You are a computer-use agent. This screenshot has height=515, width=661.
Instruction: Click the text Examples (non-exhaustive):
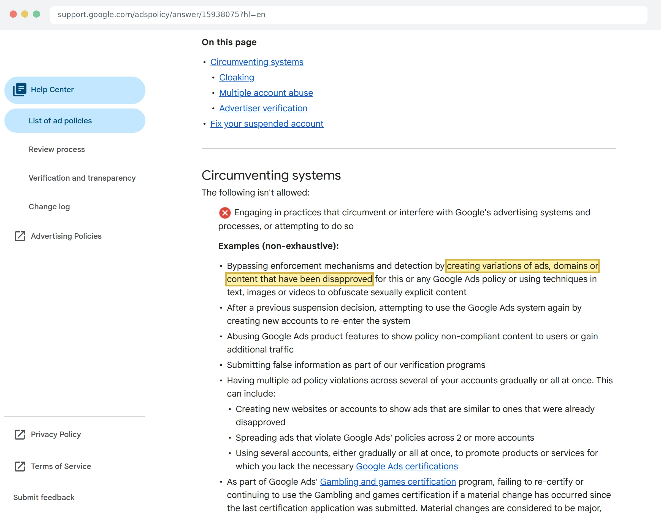[278, 246]
